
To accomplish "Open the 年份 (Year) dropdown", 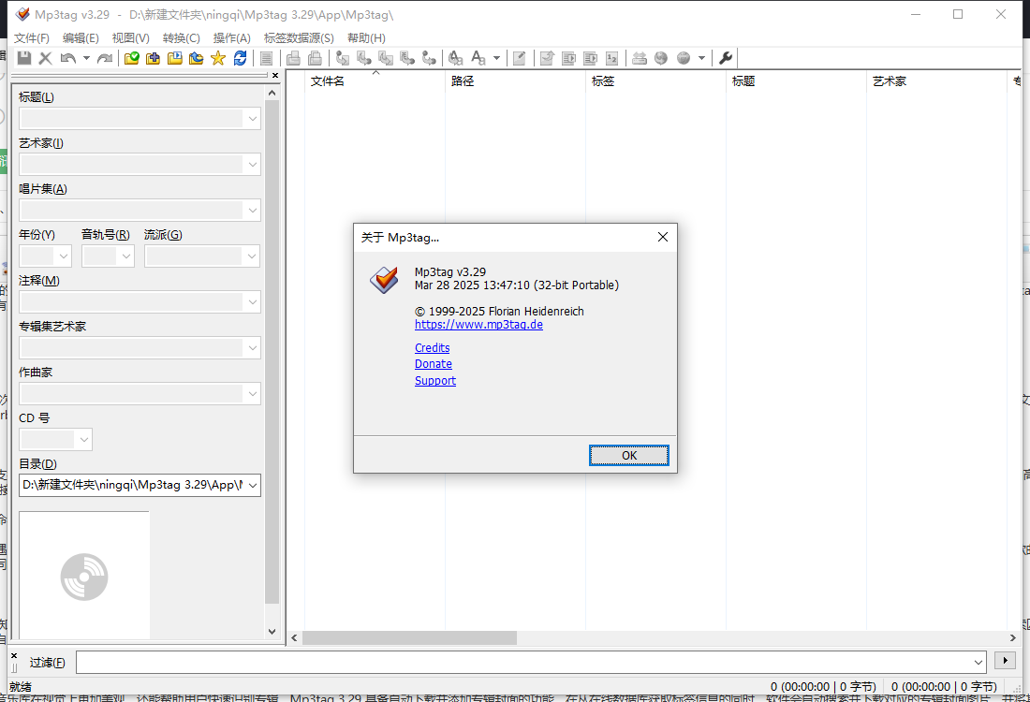I will [63, 256].
